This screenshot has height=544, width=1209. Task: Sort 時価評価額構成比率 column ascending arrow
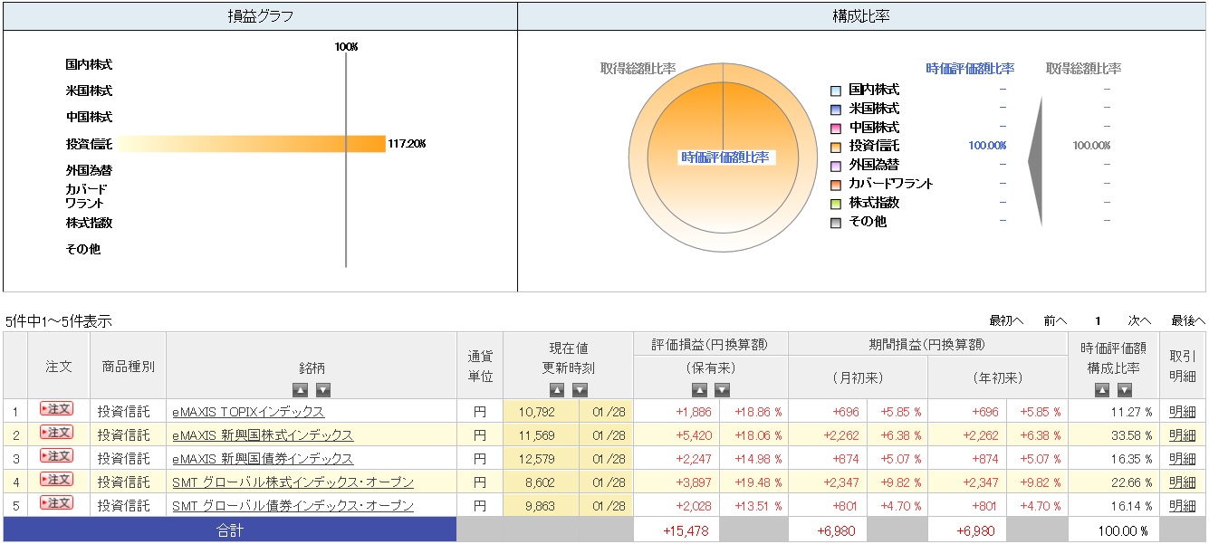pyautogui.click(x=1101, y=390)
